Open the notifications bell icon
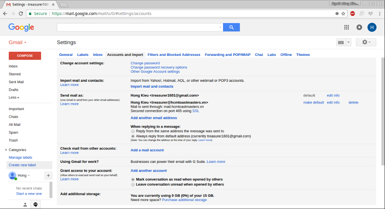The width and height of the screenshot is (385, 209). [x=359, y=27]
